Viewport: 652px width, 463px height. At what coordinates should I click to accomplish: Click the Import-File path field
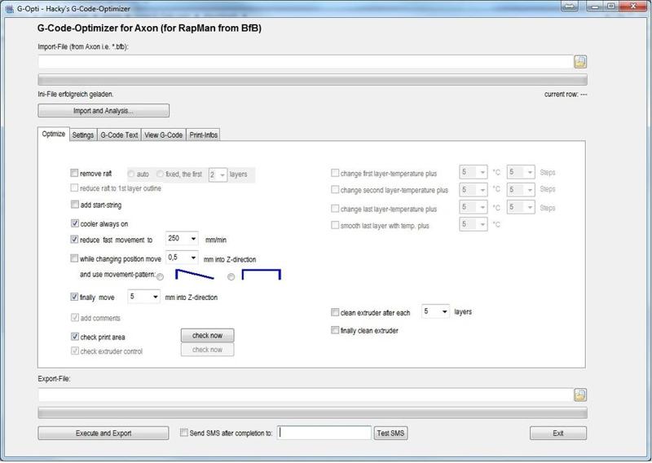(x=306, y=62)
